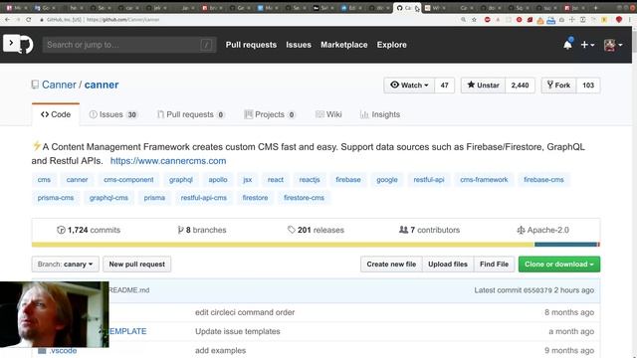Open the latest commit hash link
Viewport: 637px width, 358px height.
(x=537, y=290)
